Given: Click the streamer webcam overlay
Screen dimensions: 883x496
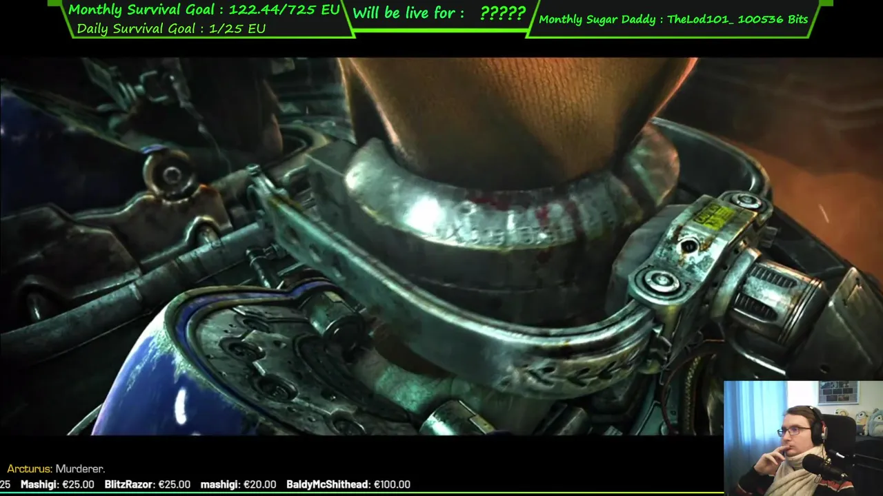Looking at the screenshot, I should click(x=803, y=438).
